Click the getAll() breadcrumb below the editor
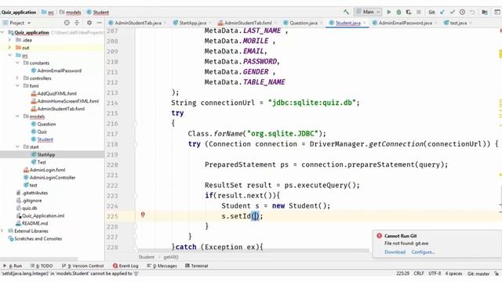502x282 pixels. 171,257
